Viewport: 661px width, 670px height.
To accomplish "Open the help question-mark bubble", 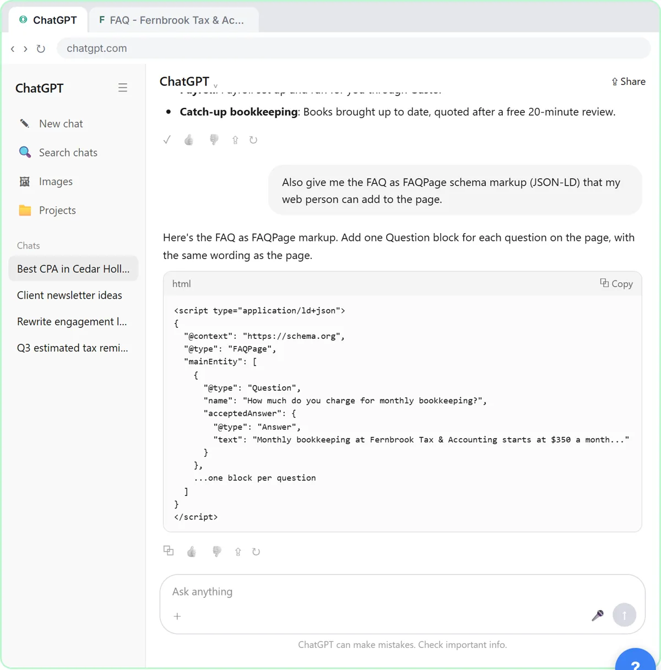I will (636, 661).
